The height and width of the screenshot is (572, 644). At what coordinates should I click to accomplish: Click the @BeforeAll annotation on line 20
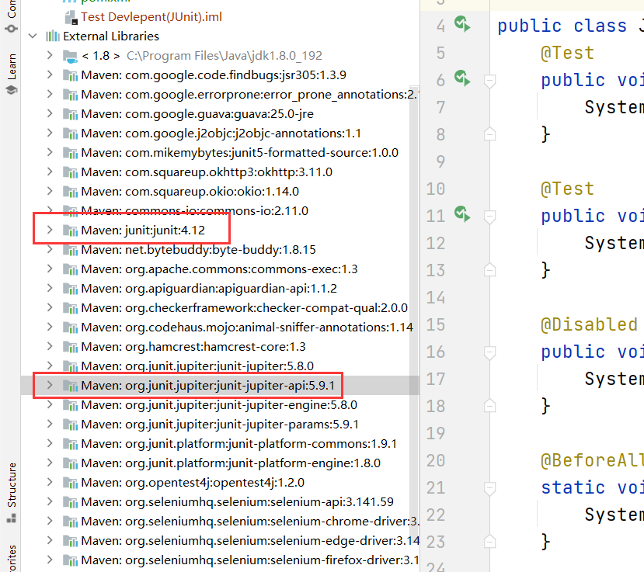tap(592, 460)
